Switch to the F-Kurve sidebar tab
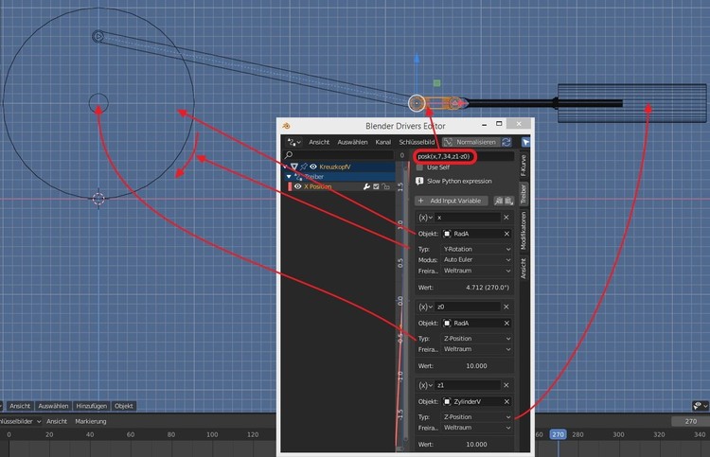 524,166
